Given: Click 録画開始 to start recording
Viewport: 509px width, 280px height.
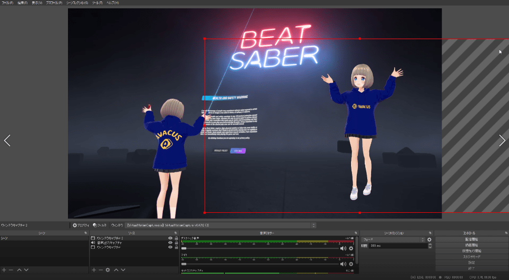Looking at the screenshot, I should coord(472,245).
